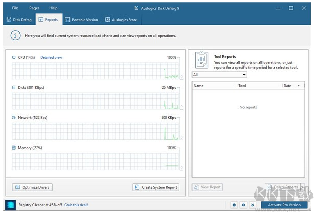This screenshot has width=314, height=213.
Task: Switch to the Disk Defrag tab
Action: [x=19, y=20]
